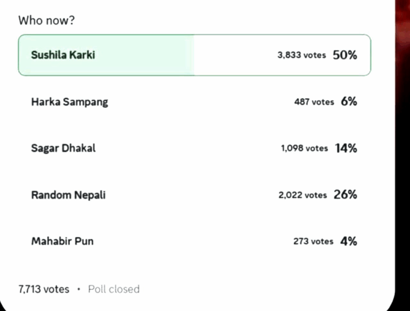This screenshot has height=311, width=410.
Task: Select the Sushila Karki poll option
Action: pyautogui.click(x=63, y=55)
